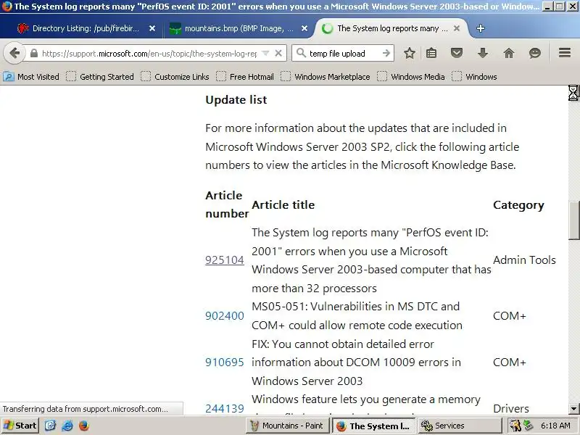Viewport: 580px width, 435px height.
Task: Open Windows Marketplace bookmark
Action: [326, 77]
